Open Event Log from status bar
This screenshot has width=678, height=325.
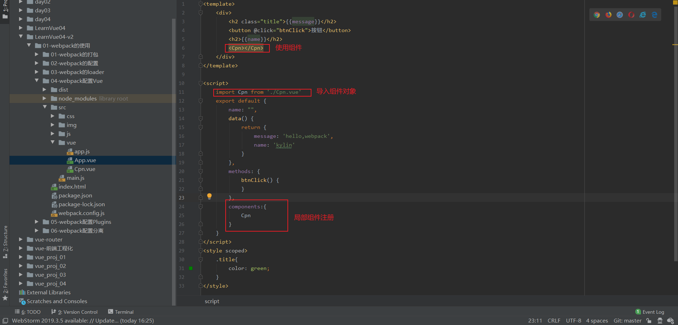click(650, 312)
